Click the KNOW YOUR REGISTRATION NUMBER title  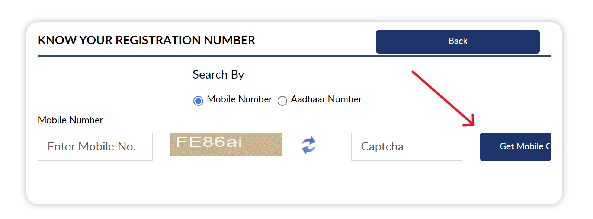(x=147, y=40)
